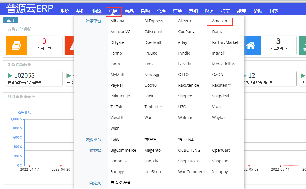306x189 pixels.
Task: Select Joom from the platform list
Action: [115, 64]
